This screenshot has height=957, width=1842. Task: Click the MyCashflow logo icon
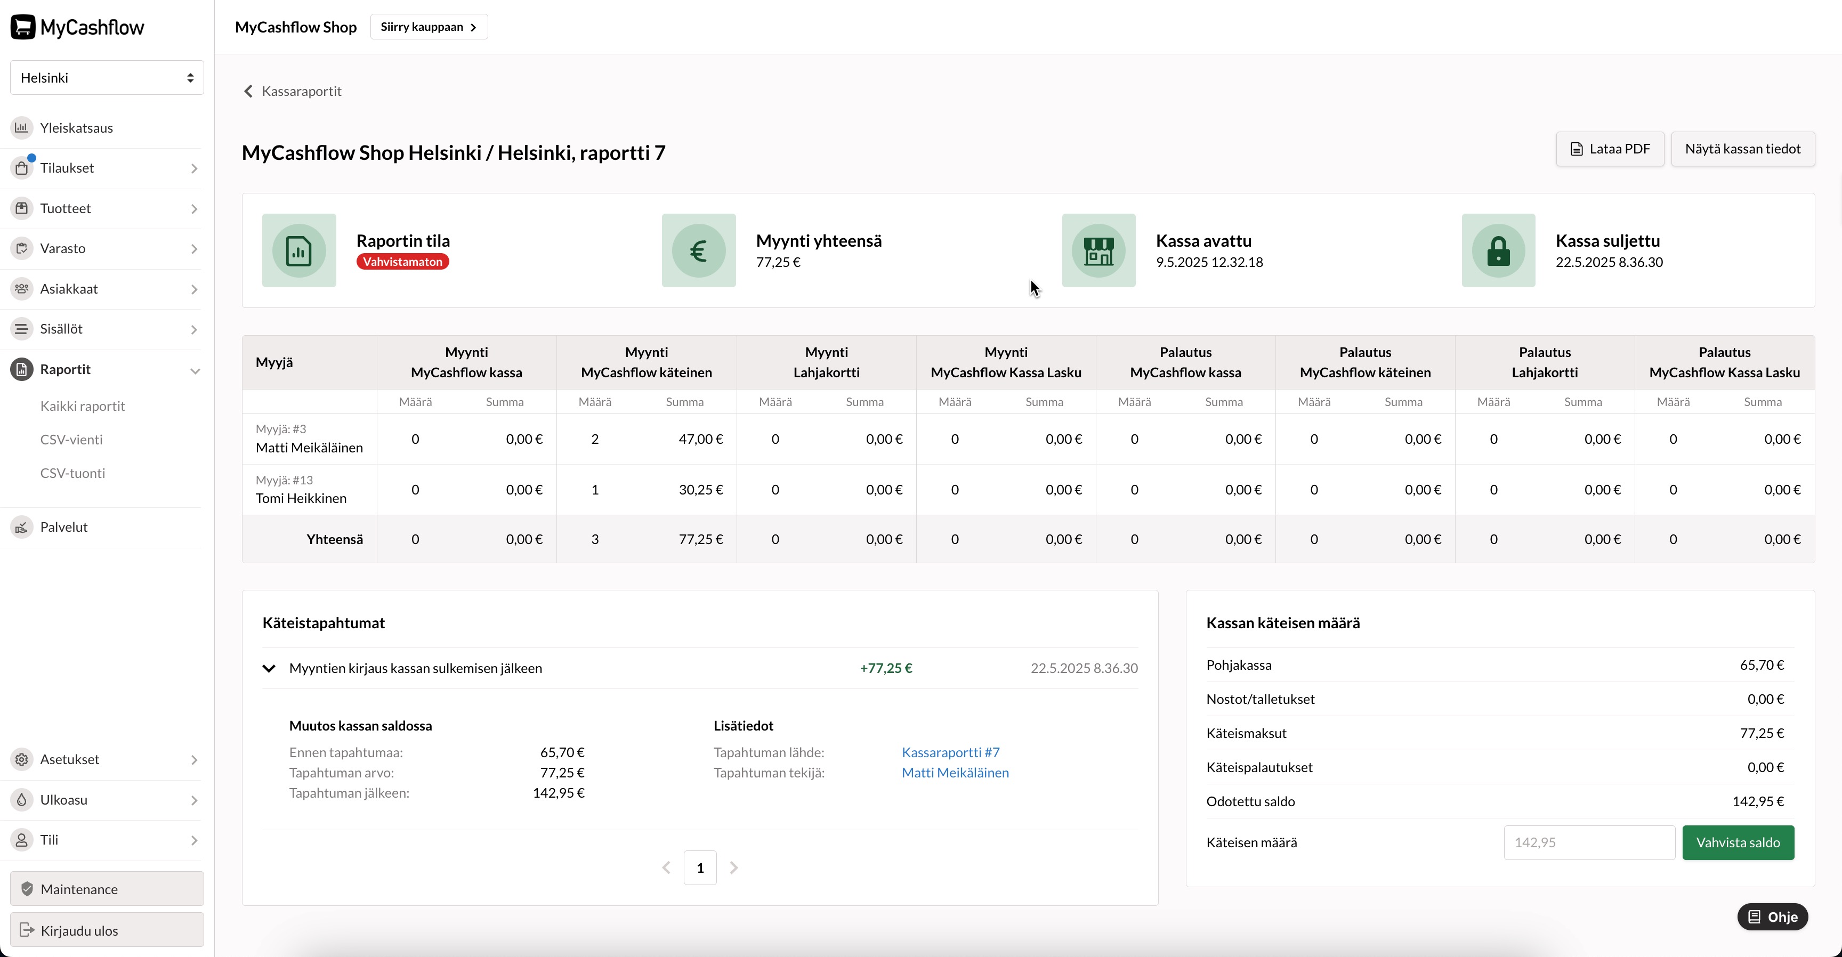click(x=23, y=27)
